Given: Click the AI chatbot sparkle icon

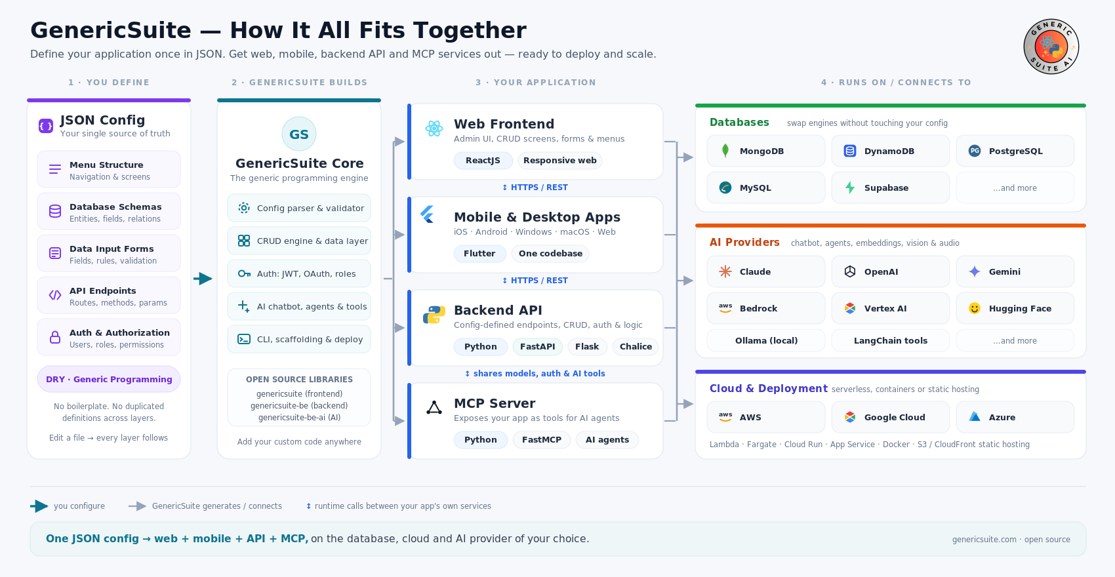Looking at the screenshot, I should [244, 306].
